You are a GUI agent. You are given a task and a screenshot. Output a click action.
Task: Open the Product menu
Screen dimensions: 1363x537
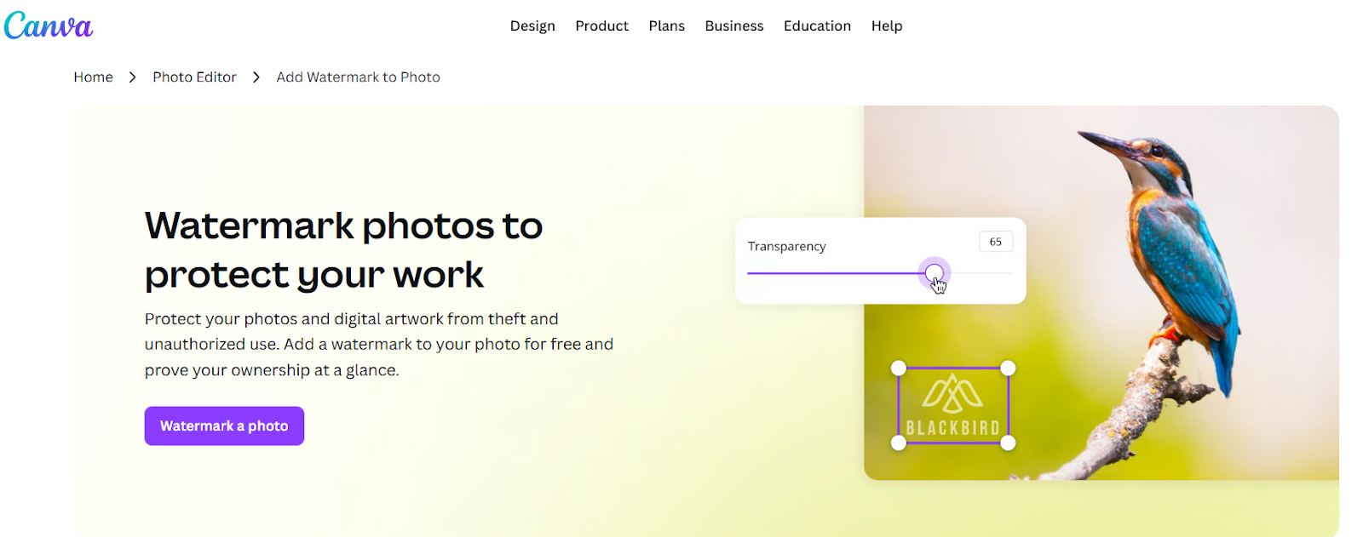click(x=601, y=26)
